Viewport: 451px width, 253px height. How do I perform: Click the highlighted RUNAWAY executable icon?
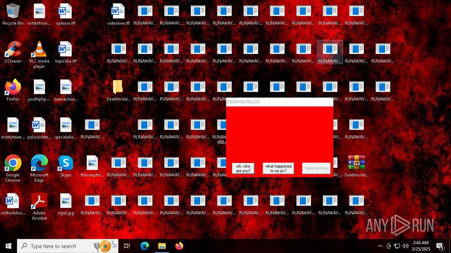(x=330, y=52)
